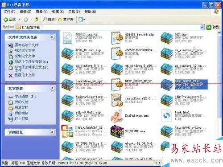Click E-mail this file link
Screen dimensions: 223x167
(31, 69)
